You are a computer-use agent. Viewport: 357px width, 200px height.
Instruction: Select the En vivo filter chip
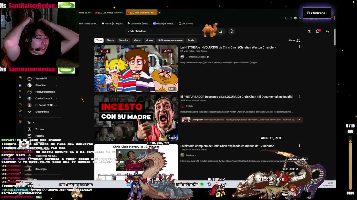tap(191, 40)
